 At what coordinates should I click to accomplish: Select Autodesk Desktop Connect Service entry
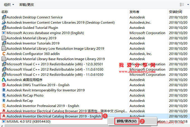coord(35,17)
